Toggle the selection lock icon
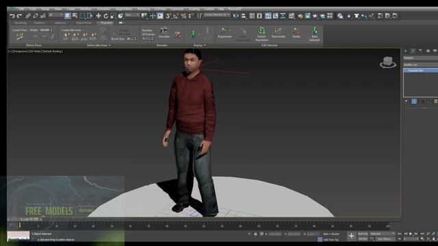The height and width of the screenshot is (246, 438). click(255, 234)
